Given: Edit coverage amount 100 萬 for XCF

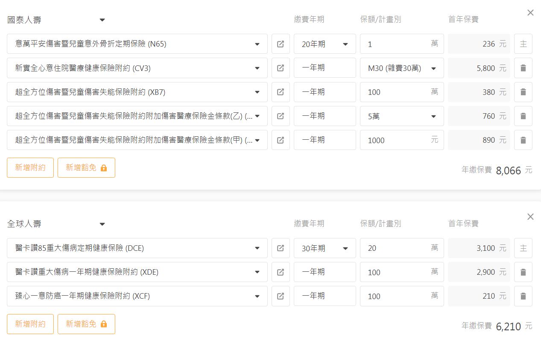Looking at the screenshot, I should [x=402, y=296].
